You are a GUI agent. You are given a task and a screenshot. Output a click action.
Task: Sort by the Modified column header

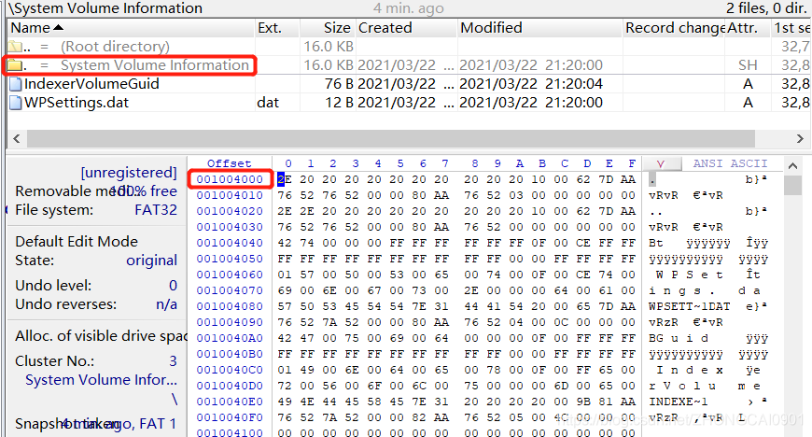[x=540, y=28]
